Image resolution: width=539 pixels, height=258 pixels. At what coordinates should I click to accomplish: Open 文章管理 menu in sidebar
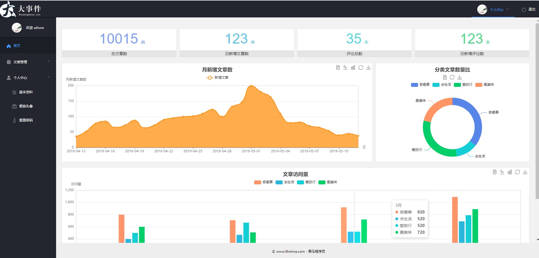tap(28, 62)
